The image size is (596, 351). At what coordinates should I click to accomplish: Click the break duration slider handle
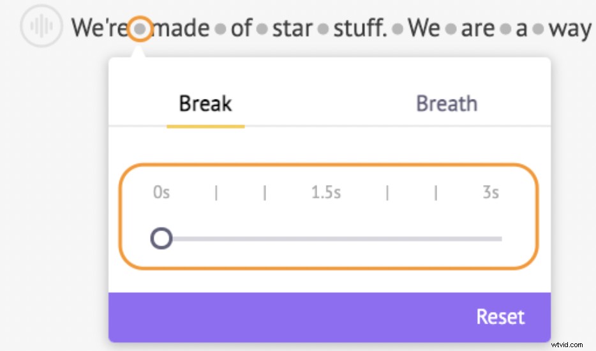point(161,239)
